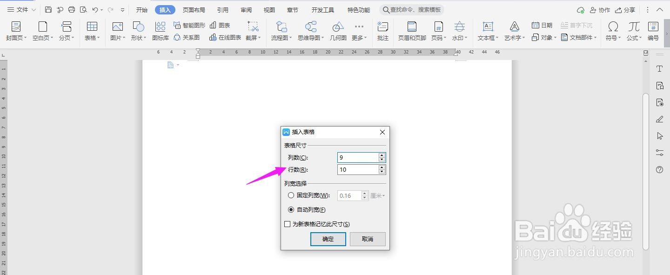
Task: Switch to the 开发工具 tab
Action: (x=323, y=10)
